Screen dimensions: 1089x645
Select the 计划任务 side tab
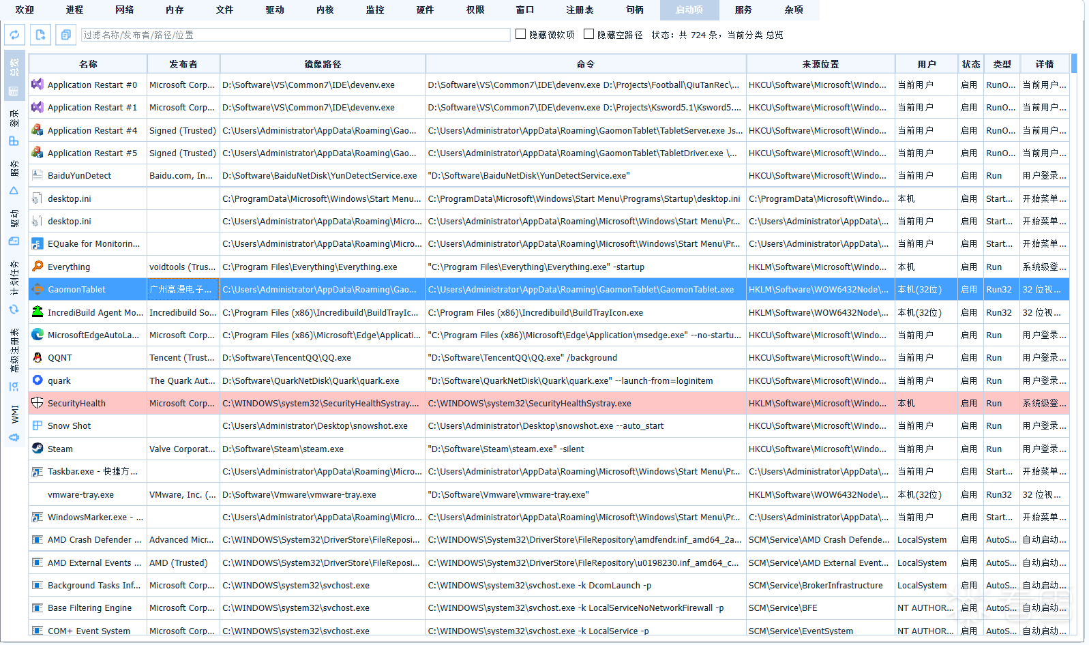(x=14, y=286)
